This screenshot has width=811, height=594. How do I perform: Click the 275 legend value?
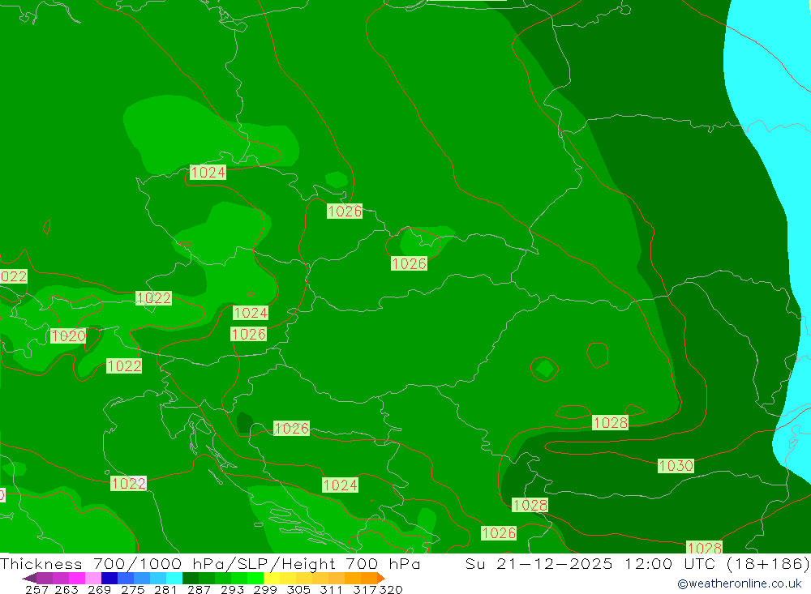click(x=132, y=589)
